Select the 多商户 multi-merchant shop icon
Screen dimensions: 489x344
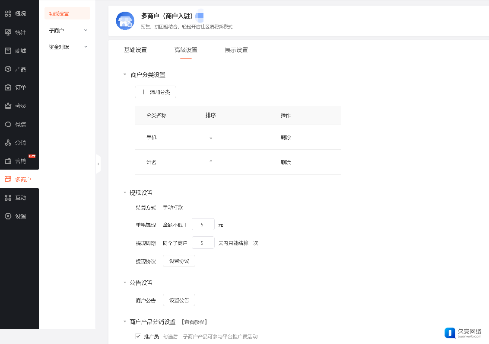point(8,179)
